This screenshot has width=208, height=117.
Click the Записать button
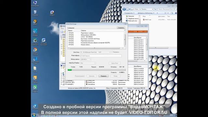point(92,76)
